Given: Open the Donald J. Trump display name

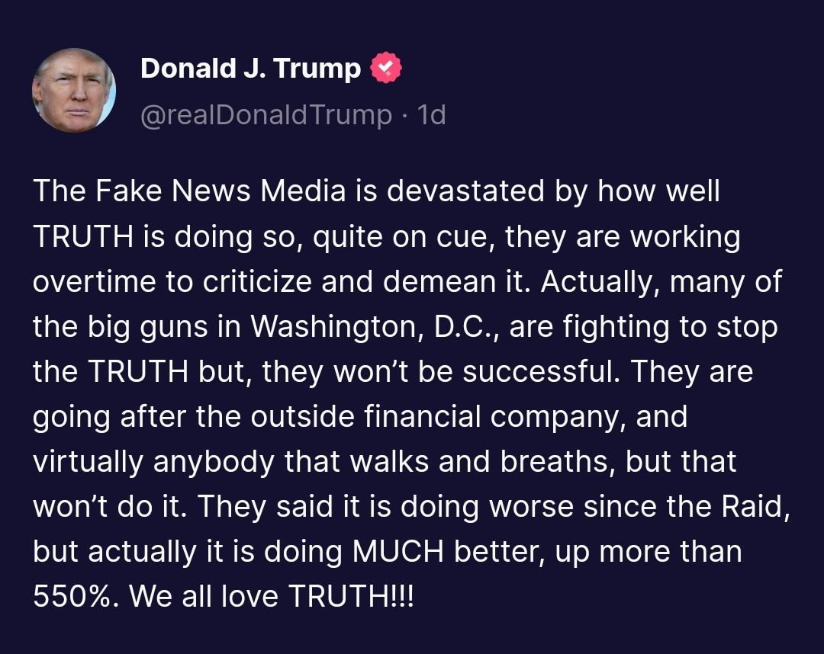Looking at the screenshot, I should pyautogui.click(x=250, y=69).
